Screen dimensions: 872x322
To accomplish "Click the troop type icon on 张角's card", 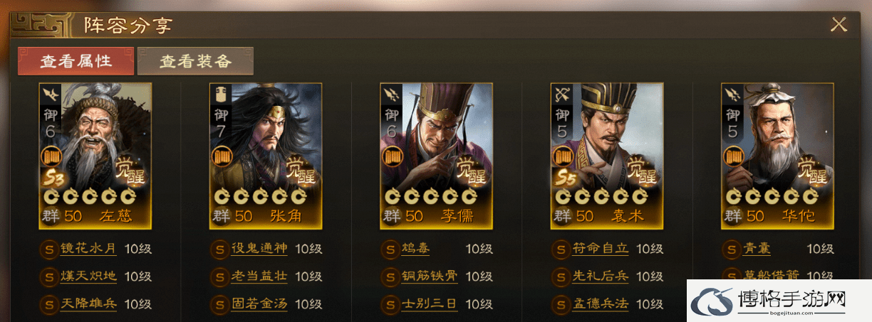I will (x=221, y=94).
